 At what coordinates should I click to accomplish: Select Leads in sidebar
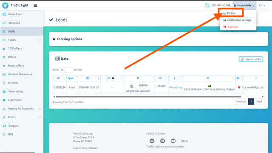pos(22,31)
